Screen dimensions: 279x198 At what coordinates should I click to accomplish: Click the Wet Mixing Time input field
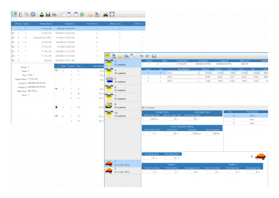click(x=171, y=158)
